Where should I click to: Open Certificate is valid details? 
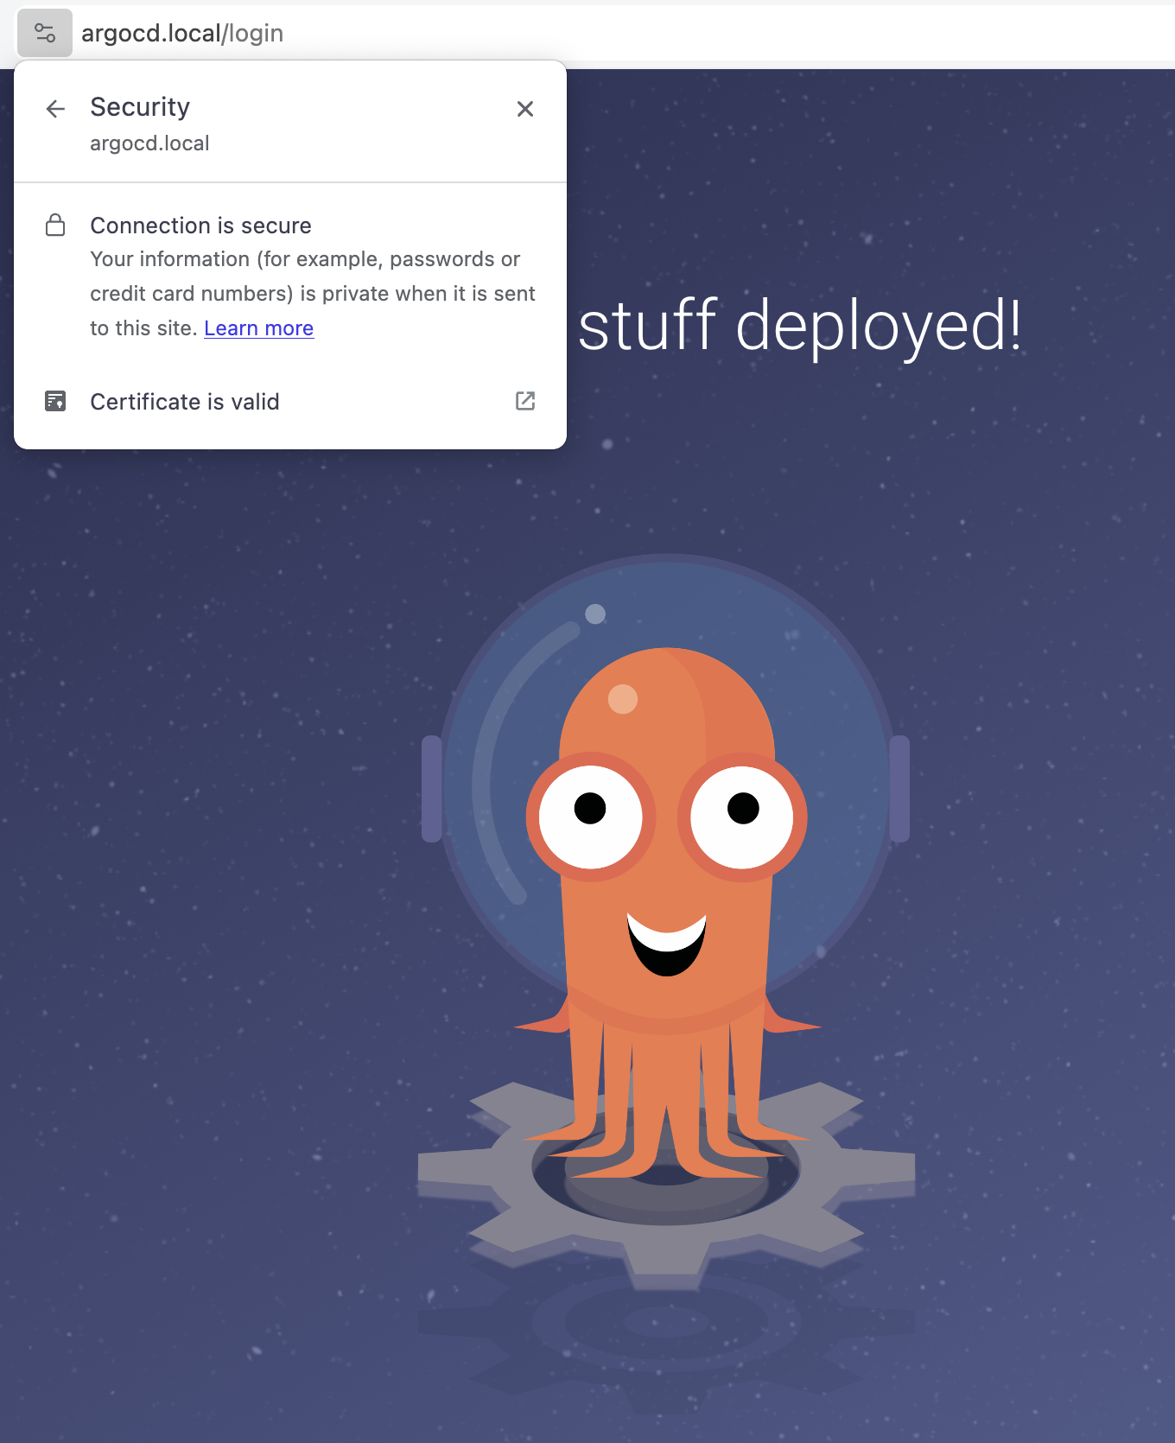[290, 401]
